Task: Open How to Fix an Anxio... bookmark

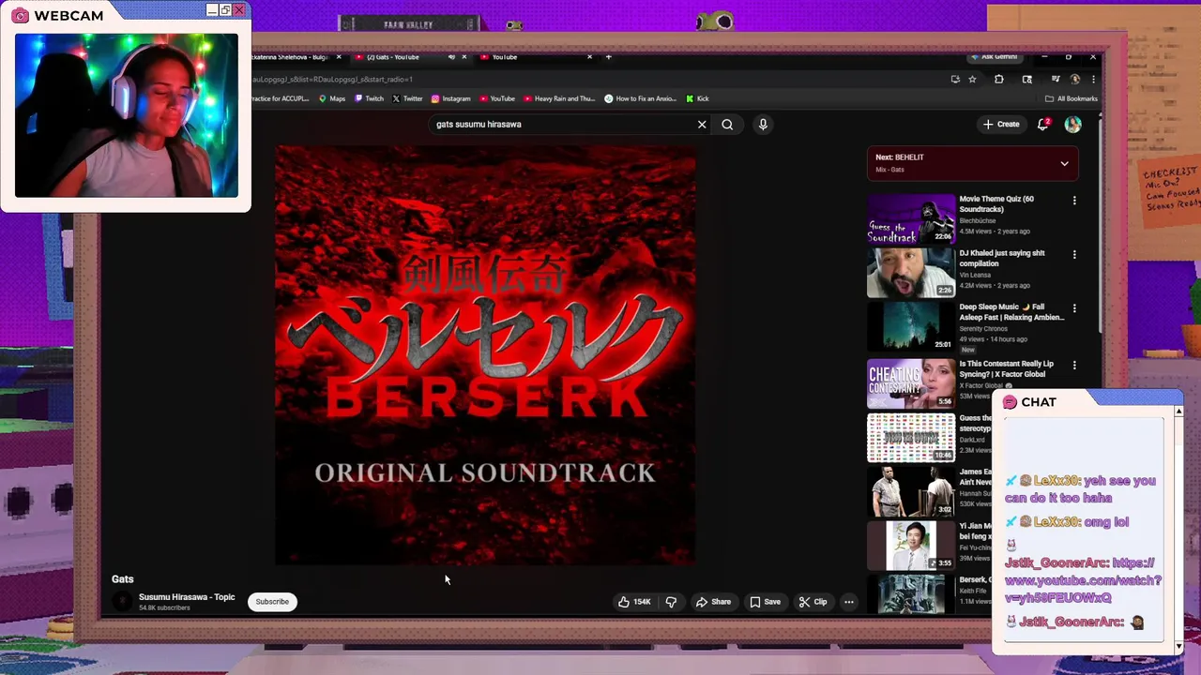Action: 640,98
